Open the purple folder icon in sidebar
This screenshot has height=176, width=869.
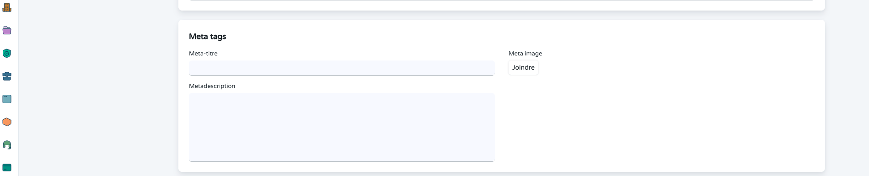tap(7, 30)
